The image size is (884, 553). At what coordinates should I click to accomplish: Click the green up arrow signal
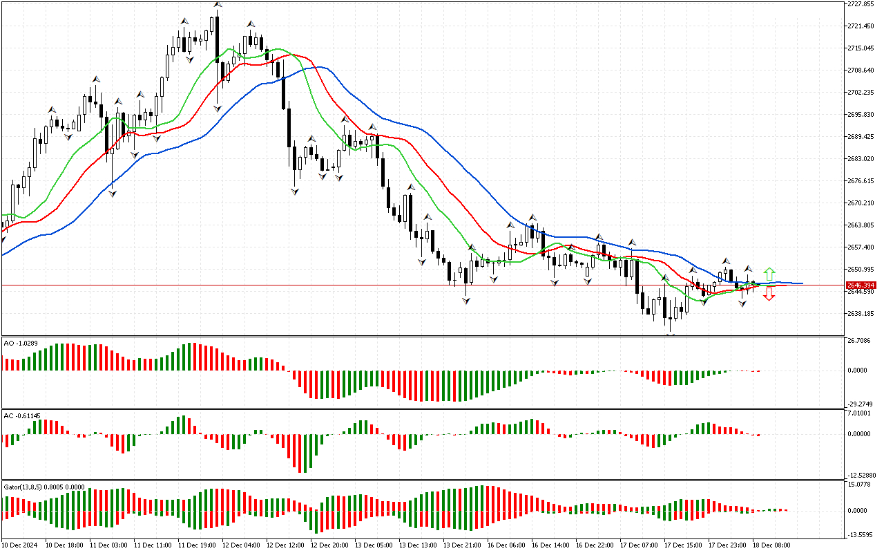point(769,274)
